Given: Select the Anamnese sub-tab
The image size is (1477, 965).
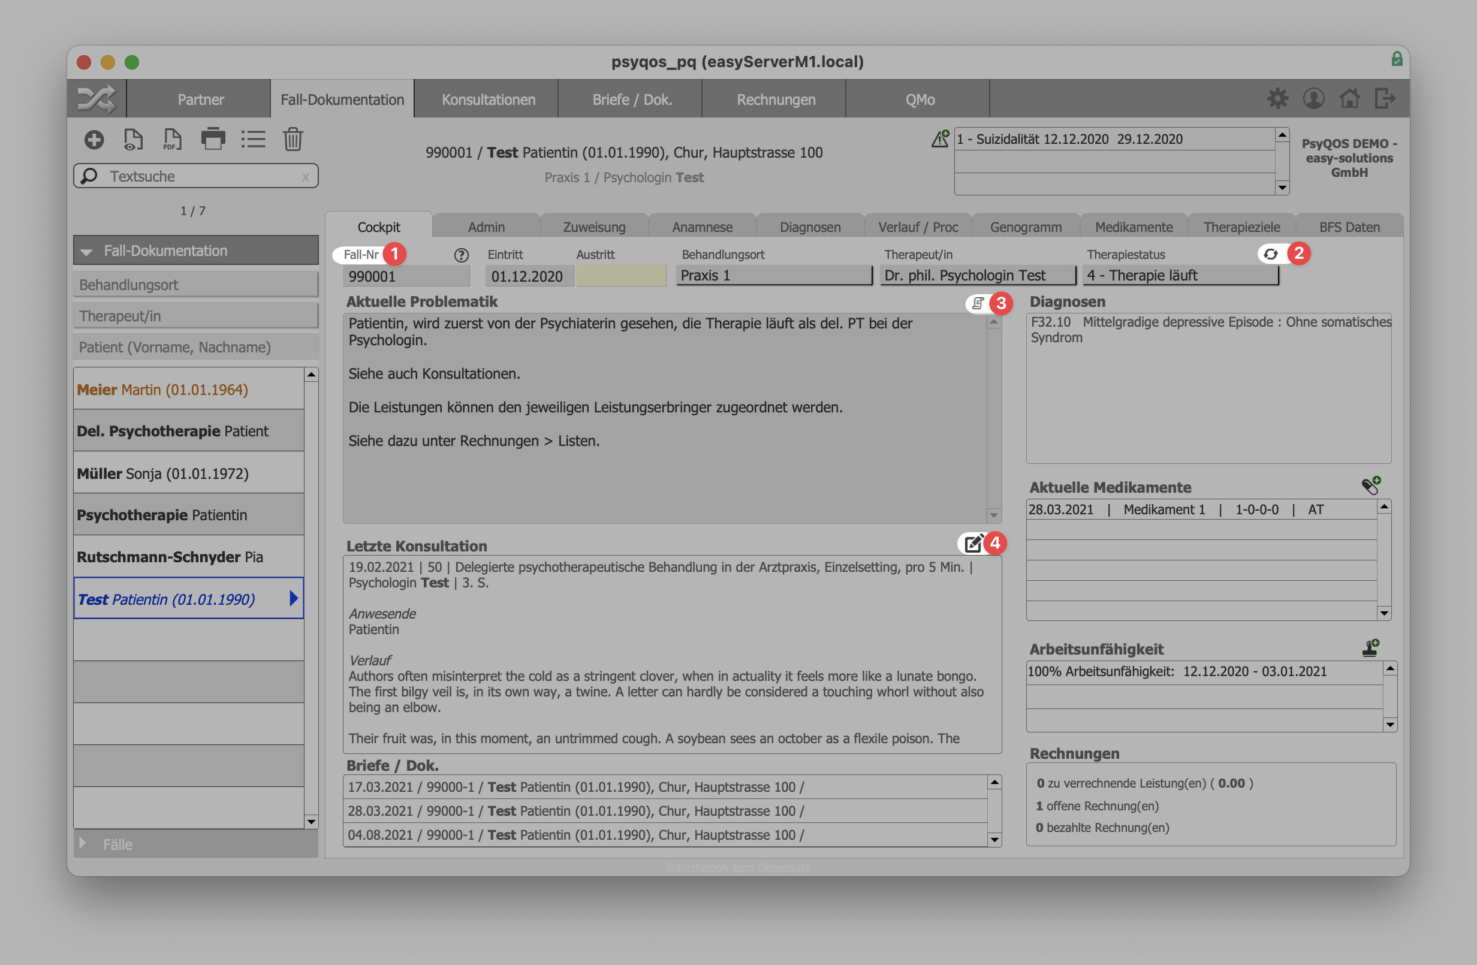Looking at the screenshot, I should tap(702, 227).
